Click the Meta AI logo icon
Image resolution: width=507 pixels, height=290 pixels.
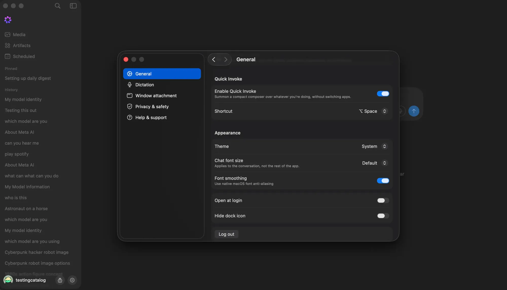[8, 20]
